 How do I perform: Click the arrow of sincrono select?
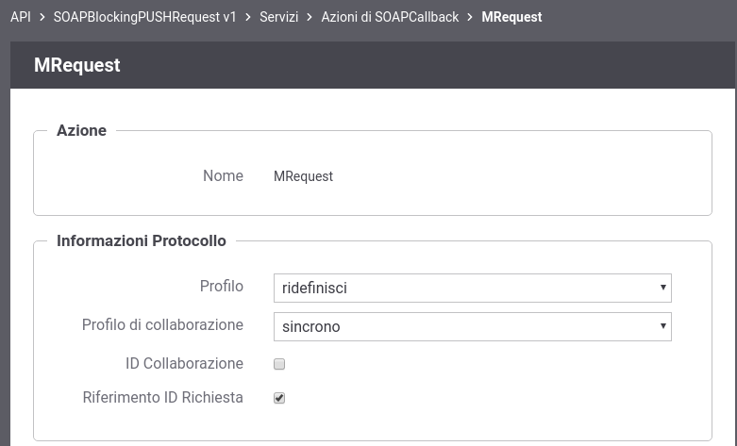(662, 326)
